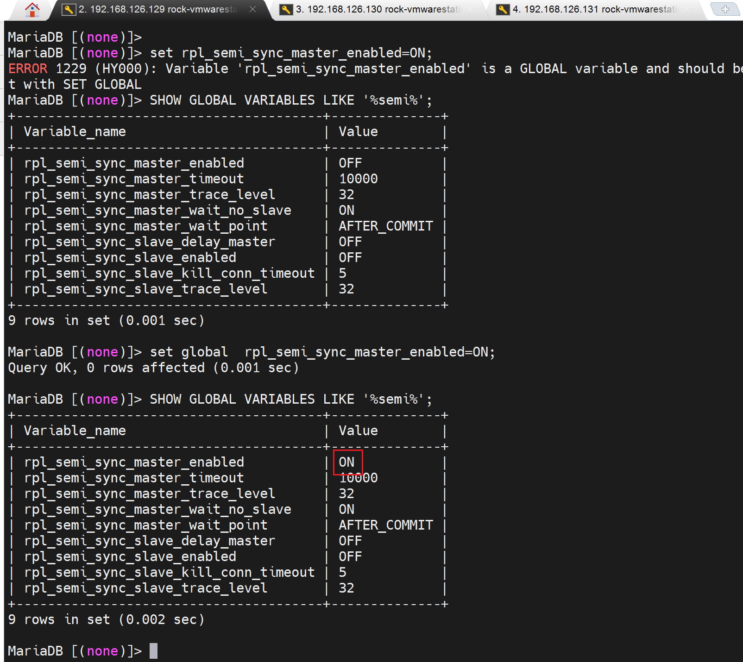Click the 'set global rpl_semi_sync_master_enabled=ON' command
This screenshot has width=743, height=662.
pyautogui.click(x=322, y=352)
